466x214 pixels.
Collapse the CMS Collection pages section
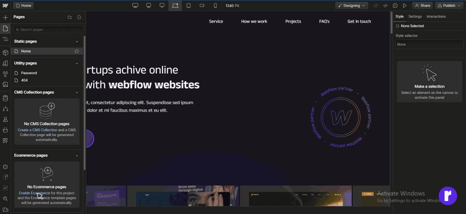coord(77,92)
